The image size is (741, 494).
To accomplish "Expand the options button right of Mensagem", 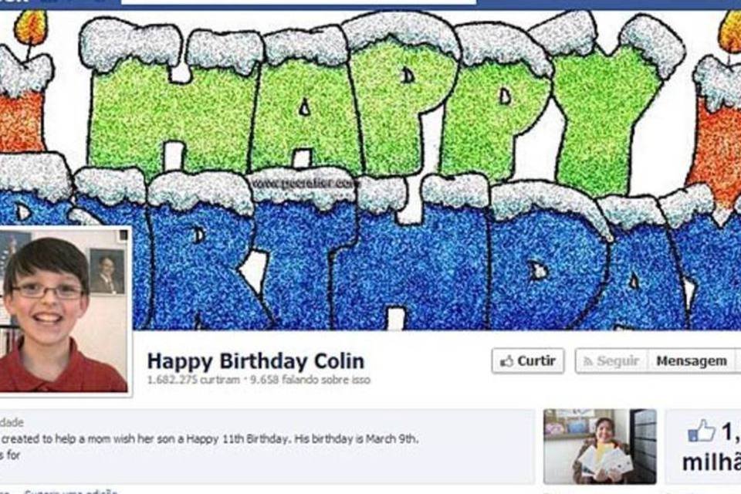I will 738,361.
